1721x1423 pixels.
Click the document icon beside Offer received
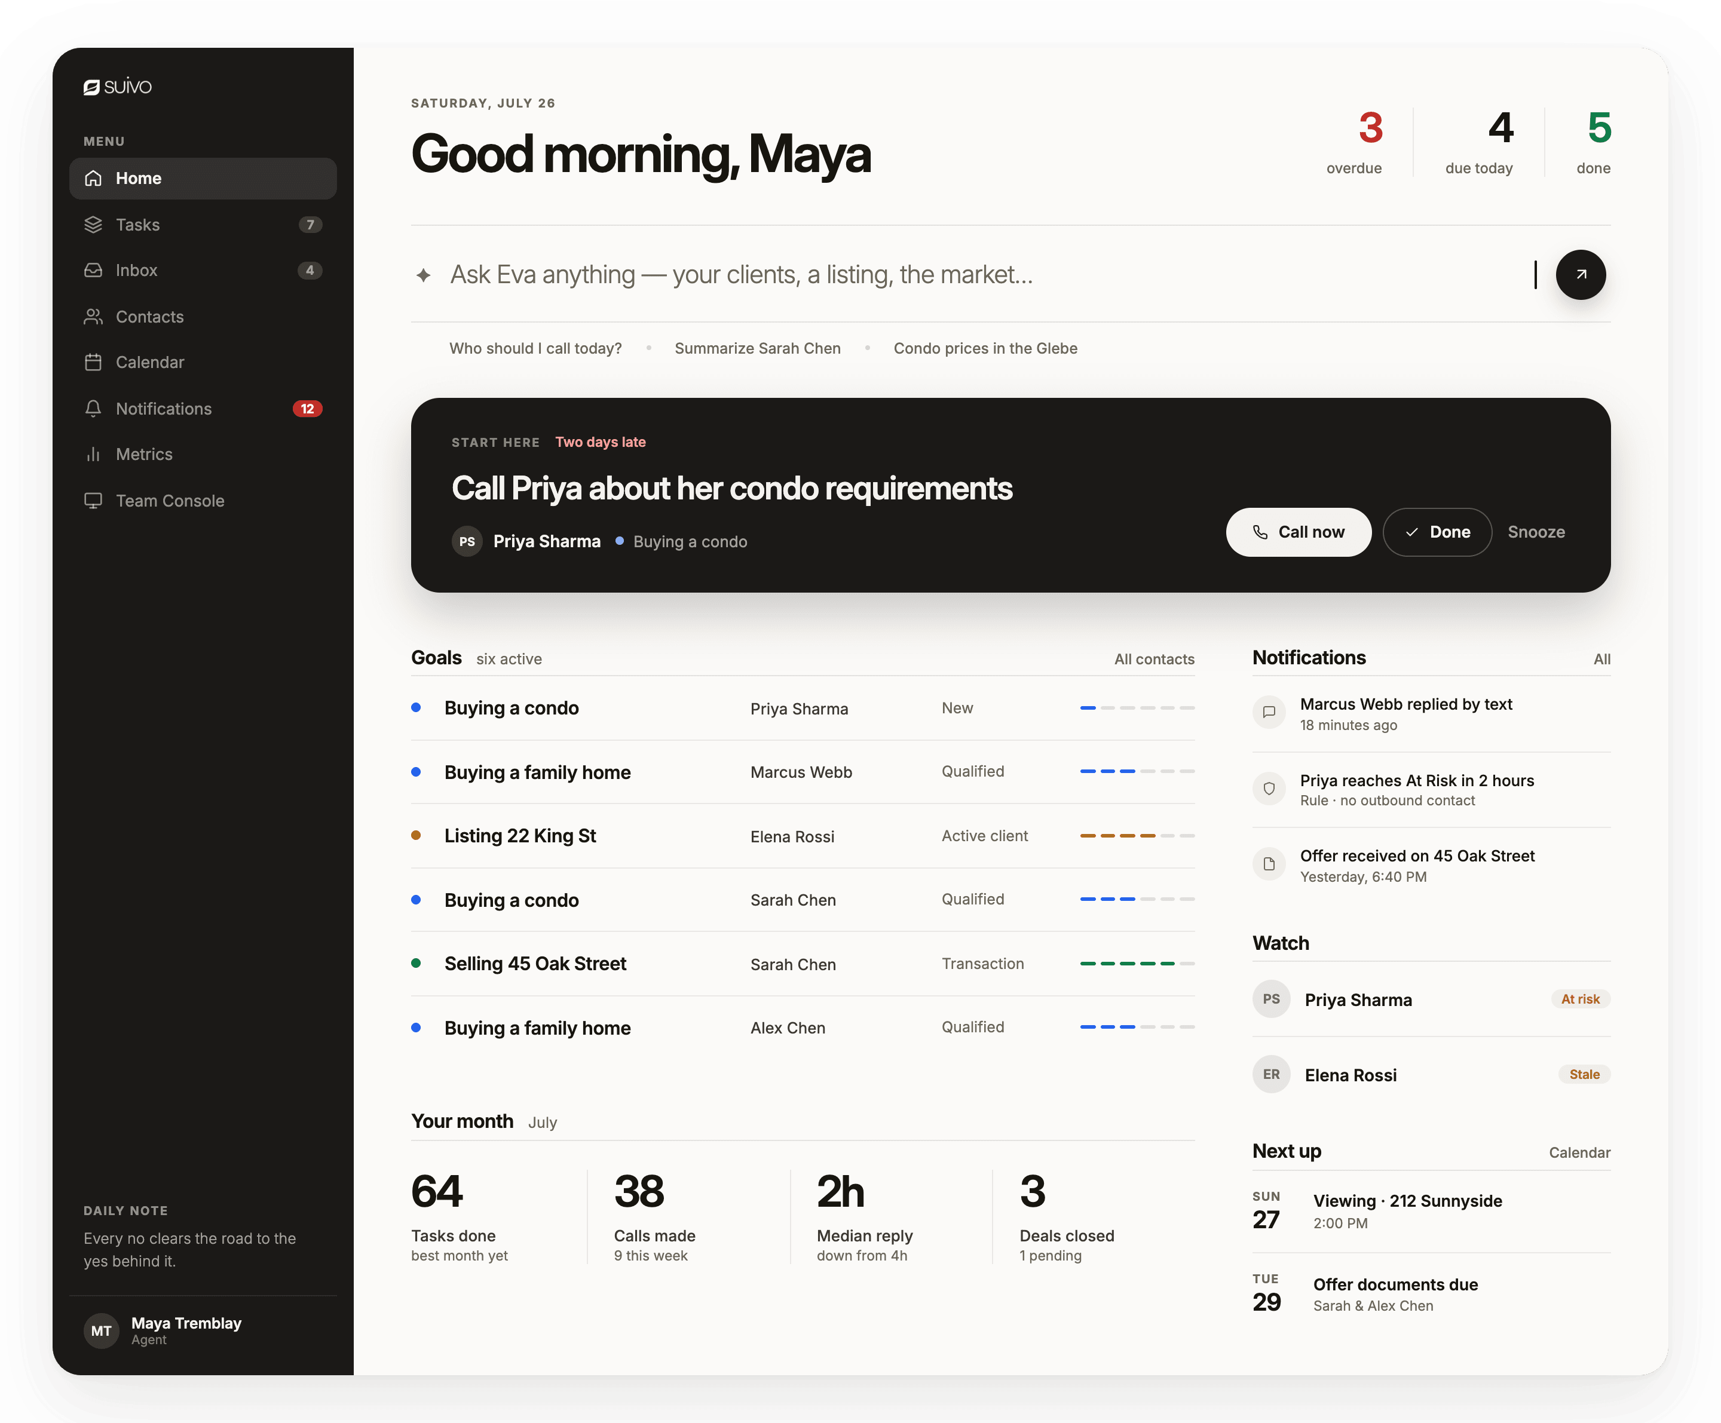1269,863
